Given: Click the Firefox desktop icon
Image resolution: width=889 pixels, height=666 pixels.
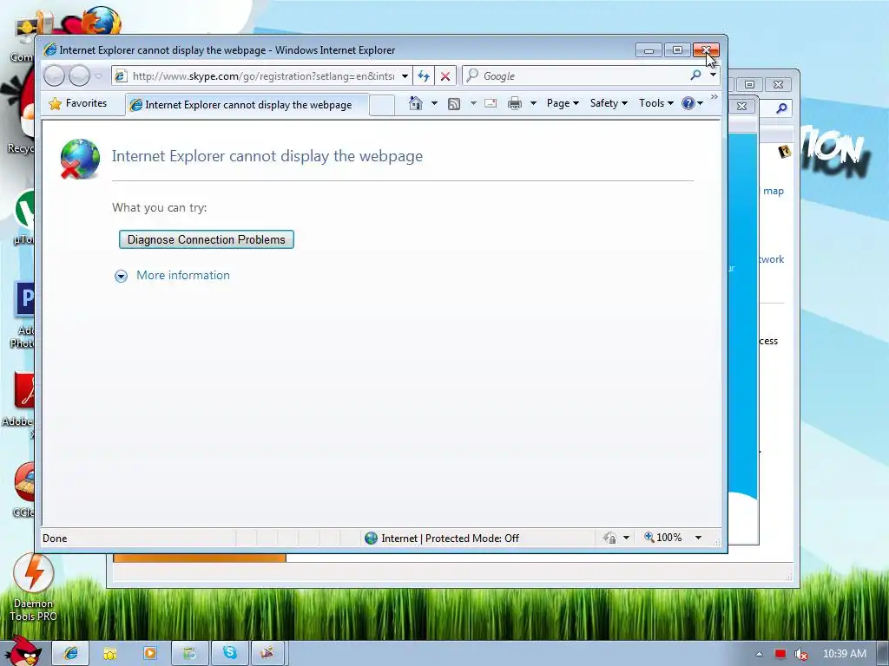Looking at the screenshot, I should pos(102,21).
